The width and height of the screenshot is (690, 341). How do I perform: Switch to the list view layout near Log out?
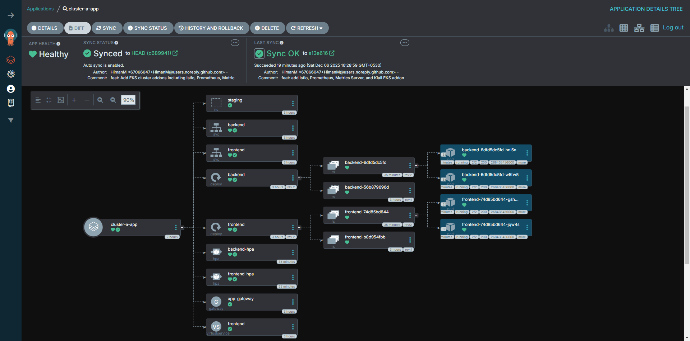pyautogui.click(x=654, y=28)
